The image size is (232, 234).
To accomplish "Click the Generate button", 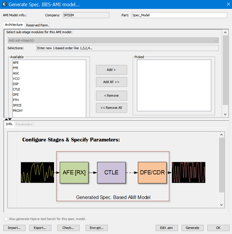I will pos(192,228).
